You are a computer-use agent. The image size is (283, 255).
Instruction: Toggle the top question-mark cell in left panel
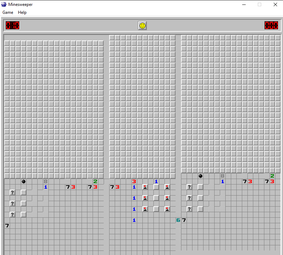click(12, 192)
